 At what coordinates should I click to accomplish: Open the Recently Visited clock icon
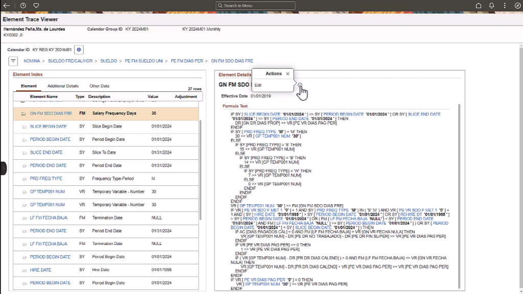pos(23,6)
